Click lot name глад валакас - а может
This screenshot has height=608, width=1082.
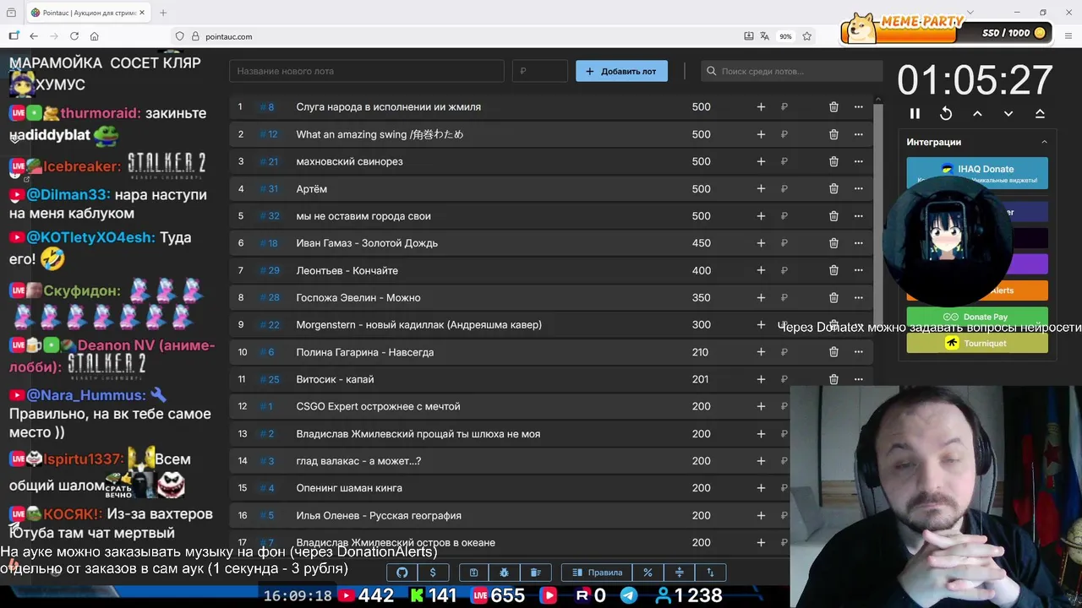coord(358,461)
